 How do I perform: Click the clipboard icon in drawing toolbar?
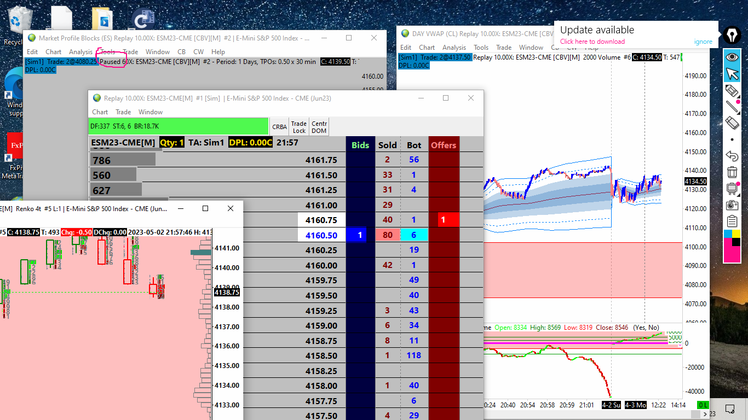click(x=732, y=221)
